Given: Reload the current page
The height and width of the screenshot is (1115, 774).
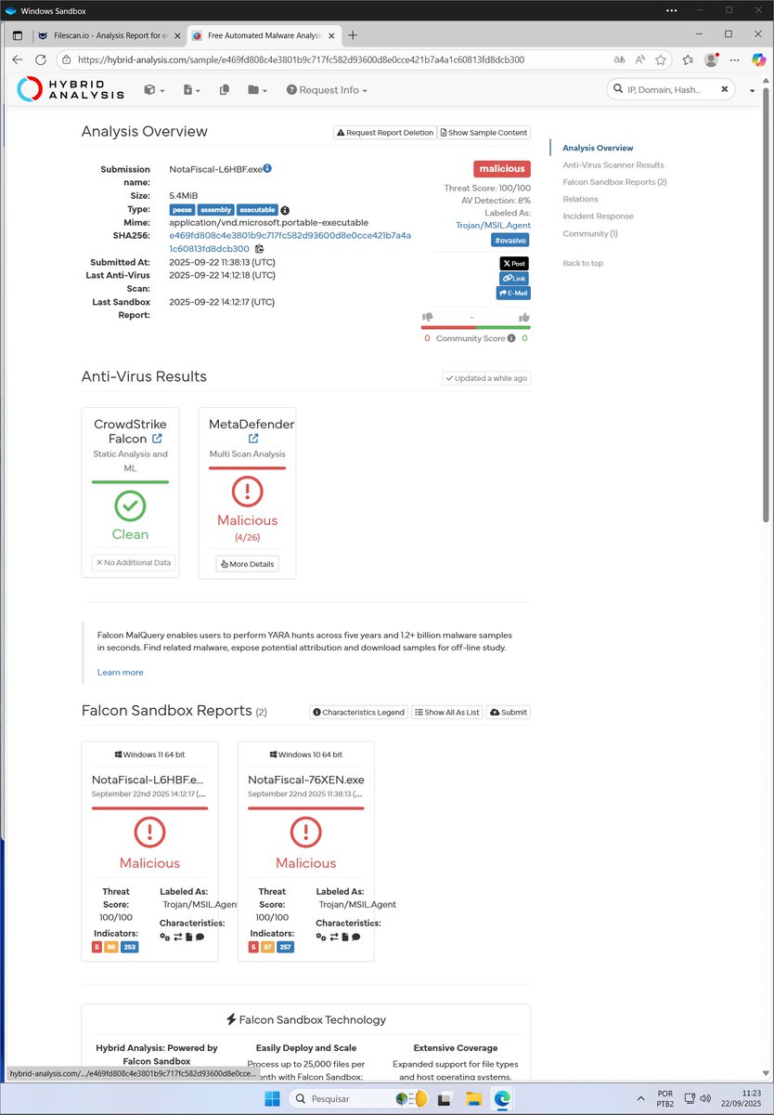Looking at the screenshot, I should point(41,59).
